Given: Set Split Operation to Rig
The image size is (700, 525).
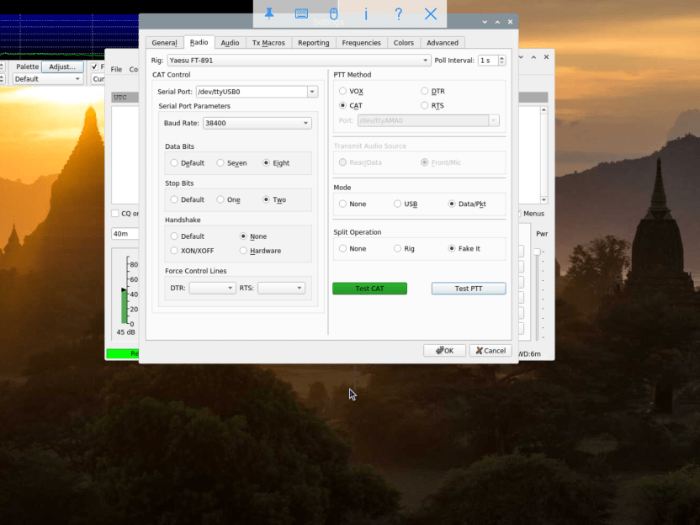Looking at the screenshot, I should click(398, 249).
